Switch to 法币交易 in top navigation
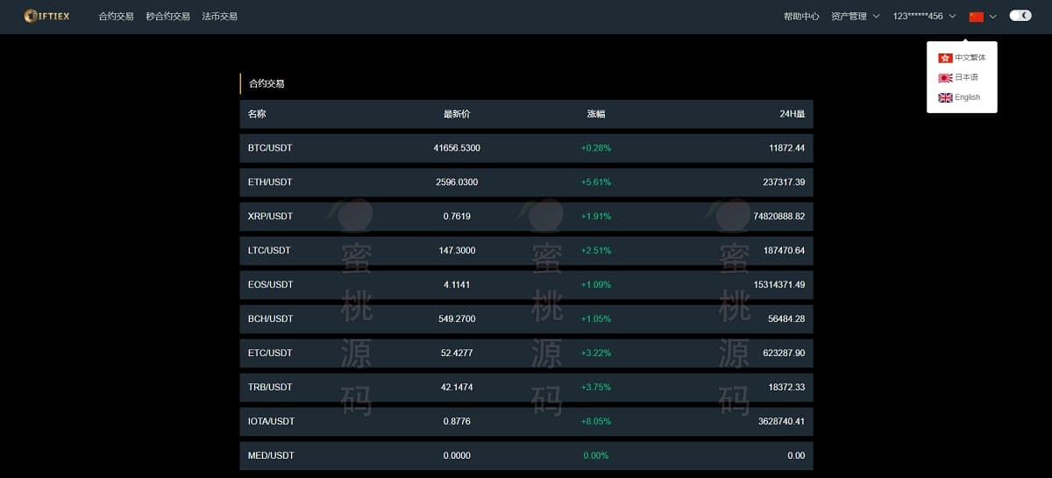The width and height of the screenshot is (1052, 478). (219, 17)
